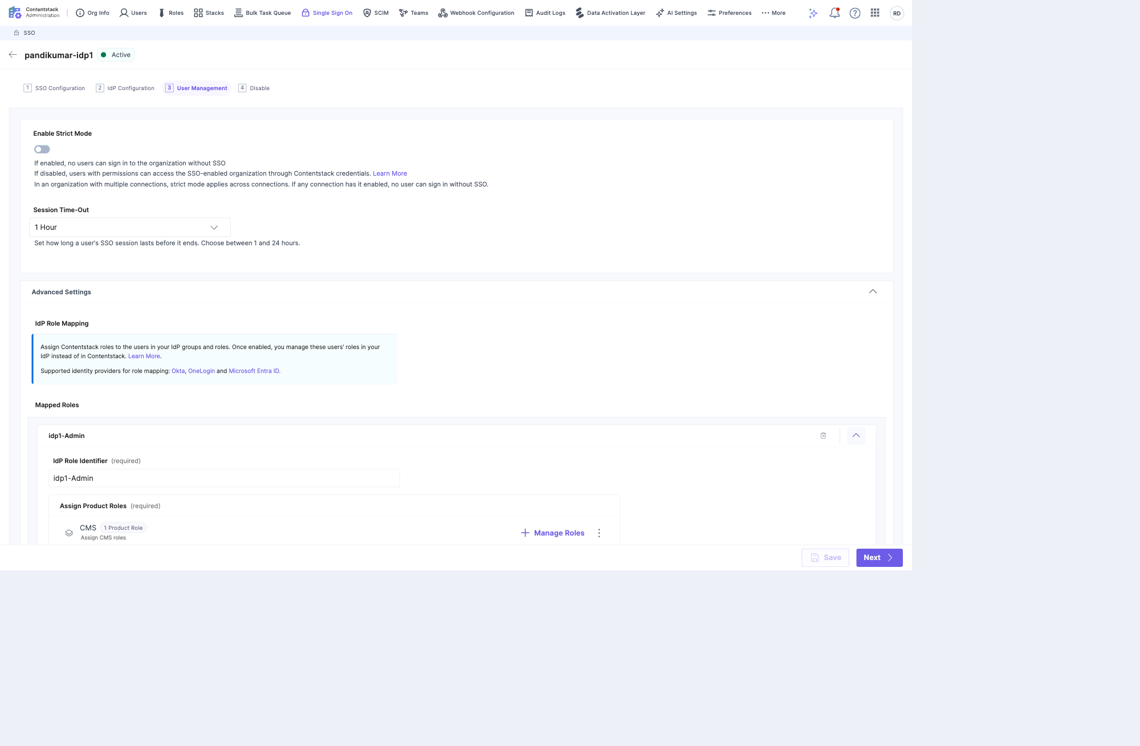The width and height of the screenshot is (1140, 746).
Task: Open Learn More link in IdP Role Mapping
Action: coord(144,356)
